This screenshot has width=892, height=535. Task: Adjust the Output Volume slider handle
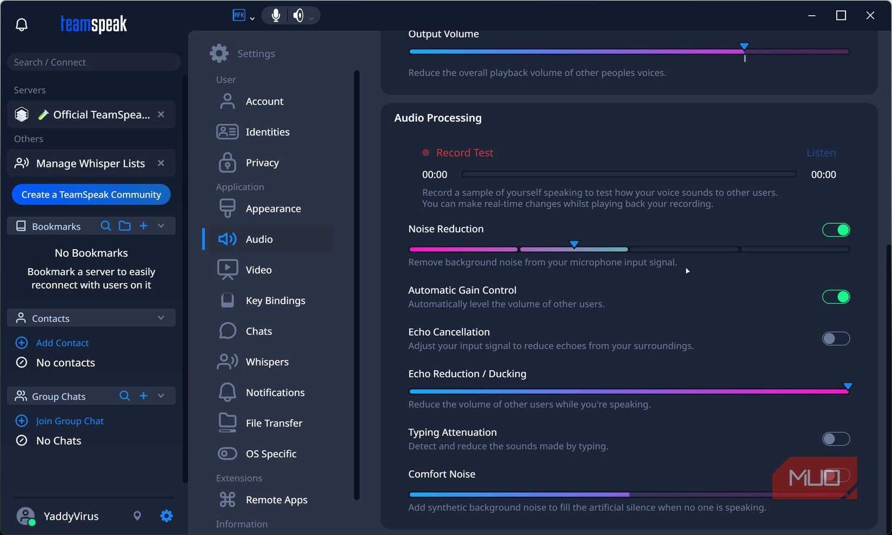click(x=744, y=47)
